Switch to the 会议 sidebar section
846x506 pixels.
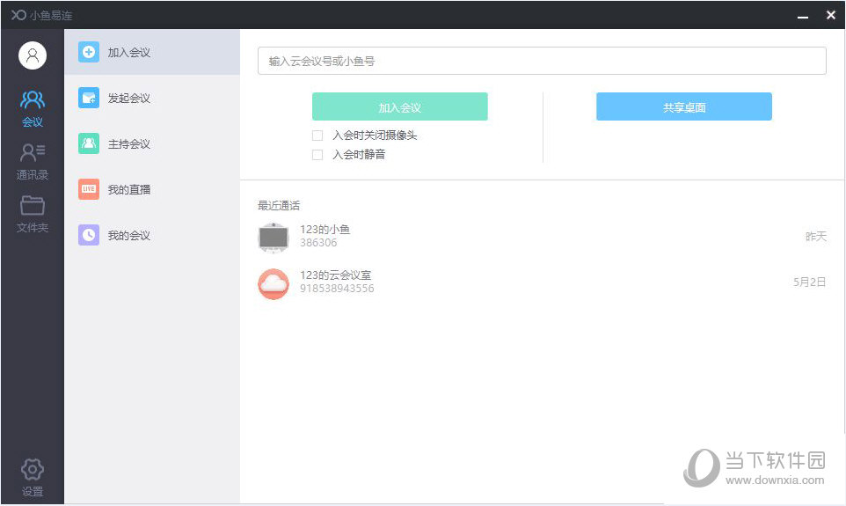[33, 109]
